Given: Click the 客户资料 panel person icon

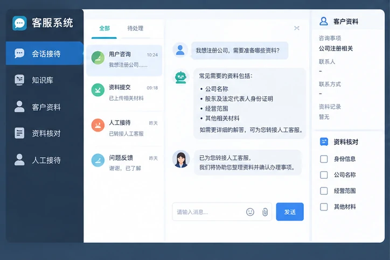Looking at the screenshot, I should tap(323, 21).
